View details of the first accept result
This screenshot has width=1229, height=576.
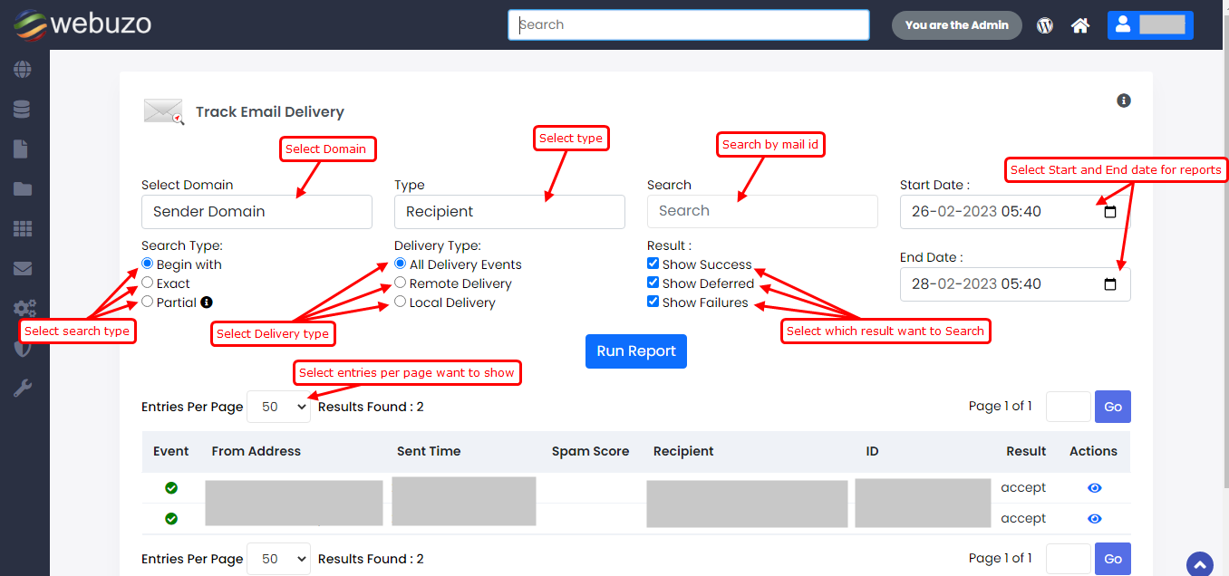1094,488
